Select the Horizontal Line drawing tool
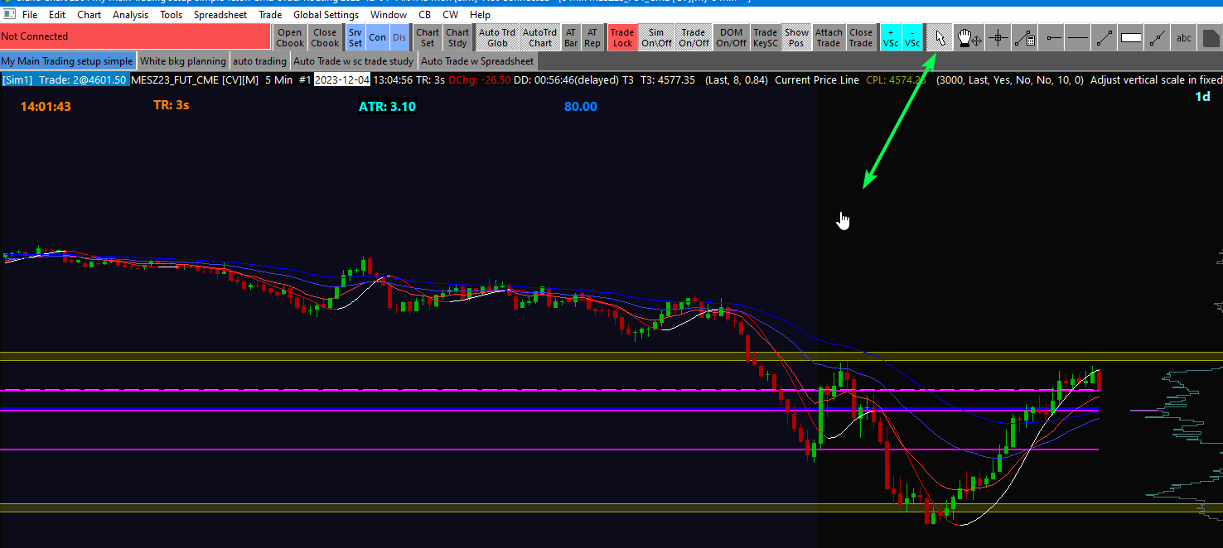The width and height of the screenshot is (1223, 548). click(x=1078, y=37)
